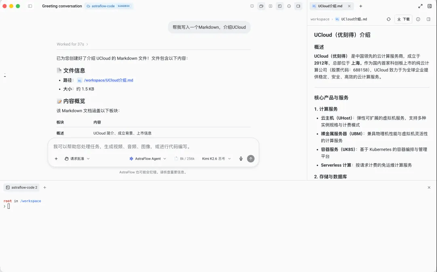437x272 pixels.
Task: Click the 大小: 约 1.5 KB line
Action: coord(78,89)
